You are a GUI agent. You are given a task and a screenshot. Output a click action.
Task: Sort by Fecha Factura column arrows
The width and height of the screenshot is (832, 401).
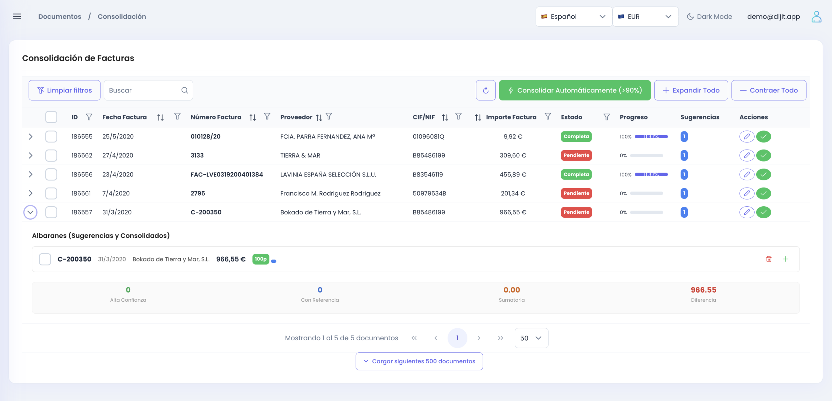click(160, 117)
